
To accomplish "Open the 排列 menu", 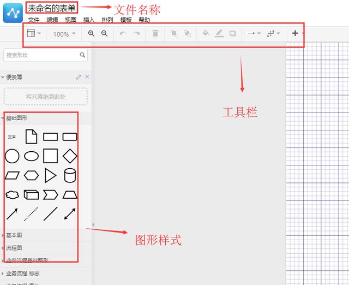I will 107,20.
